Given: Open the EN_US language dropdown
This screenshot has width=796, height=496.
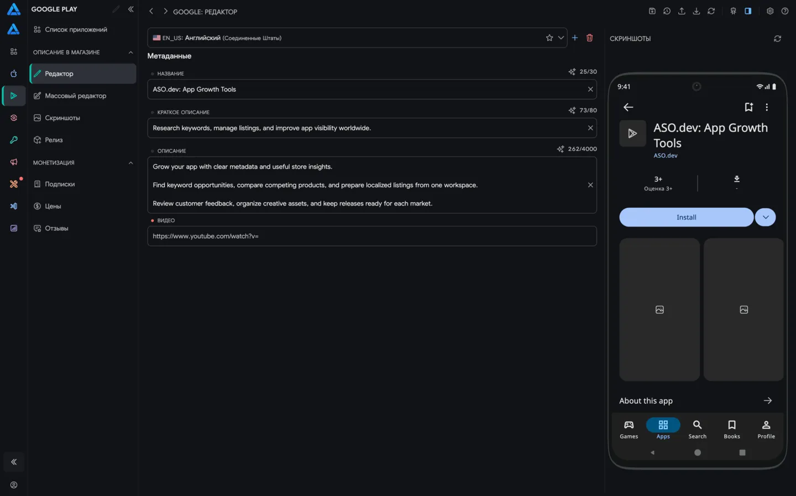Looking at the screenshot, I should point(561,38).
